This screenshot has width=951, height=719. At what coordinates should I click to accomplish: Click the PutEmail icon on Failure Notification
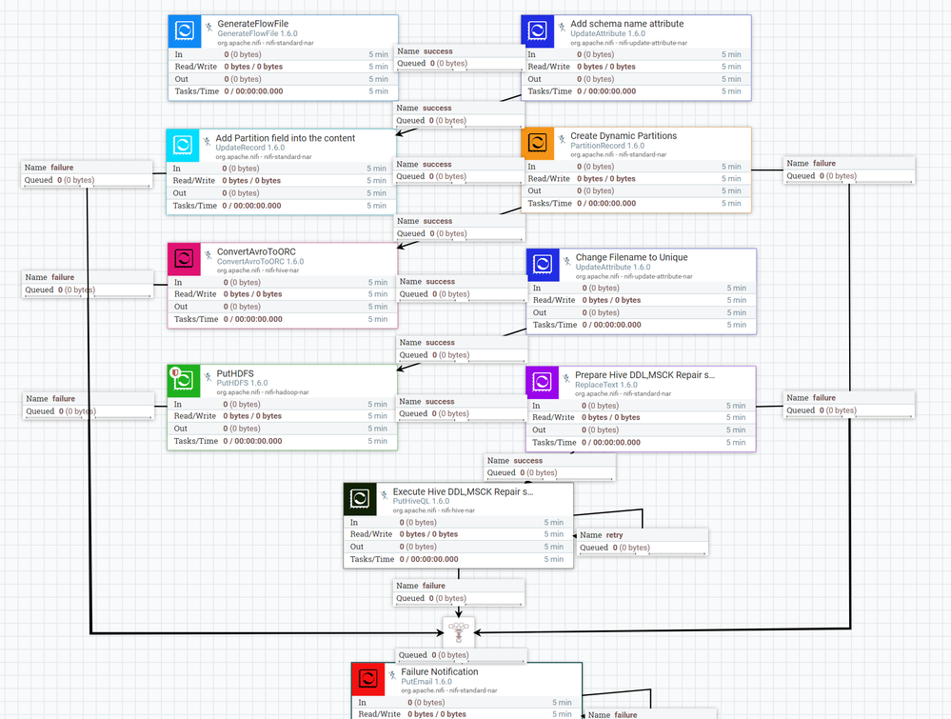(x=368, y=678)
